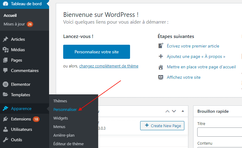The image size is (242, 148).
Task: Click the edit icon beside Écrivez votre premier article
Action: coord(161,46)
